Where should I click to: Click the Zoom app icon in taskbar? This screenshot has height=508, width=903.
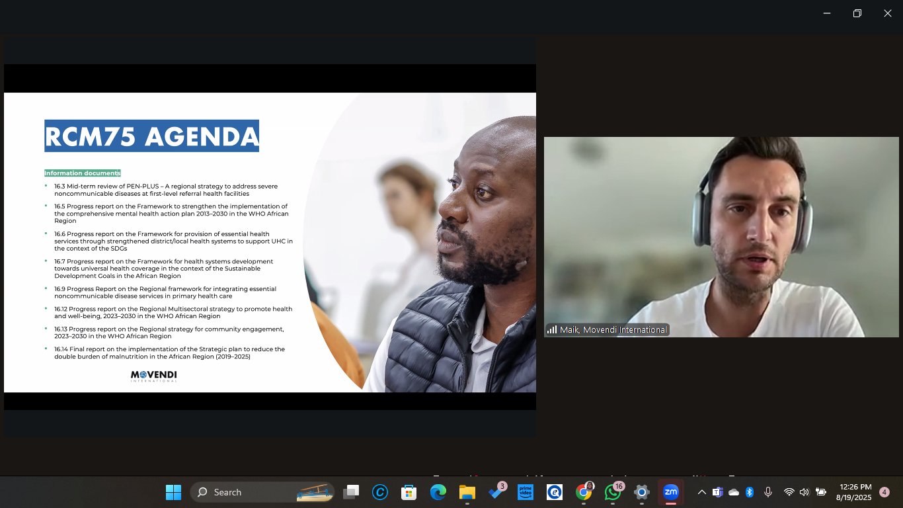(x=670, y=492)
